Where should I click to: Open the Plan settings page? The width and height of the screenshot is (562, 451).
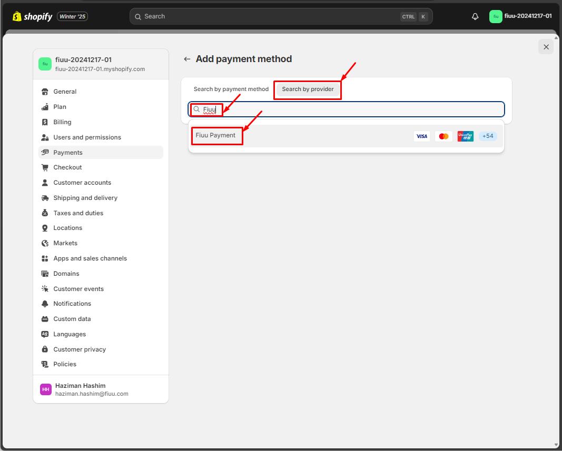[101, 107]
